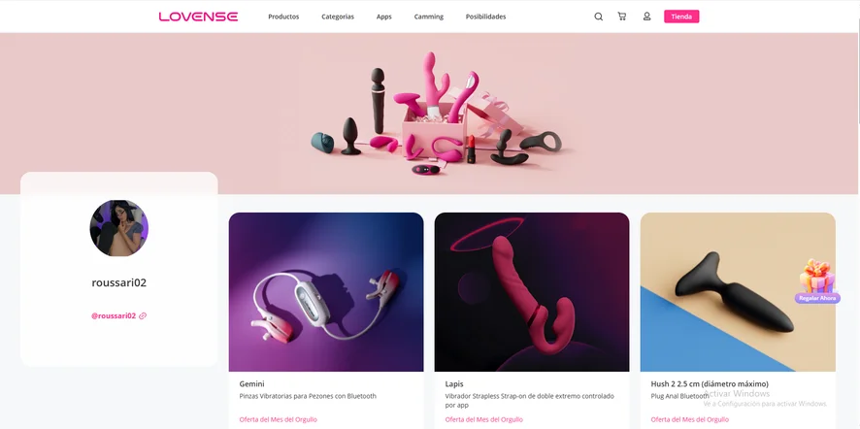
Task: Open the shopping cart icon
Action: tap(622, 16)
